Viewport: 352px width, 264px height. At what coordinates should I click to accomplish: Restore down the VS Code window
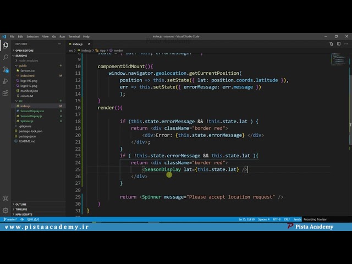pos(336,36)
